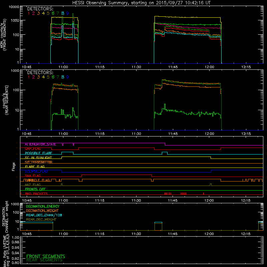The width and height of the screenshot is (267, 267).
Task: Select detector 6 in front segments legend
Action: [x=53, y=13]
